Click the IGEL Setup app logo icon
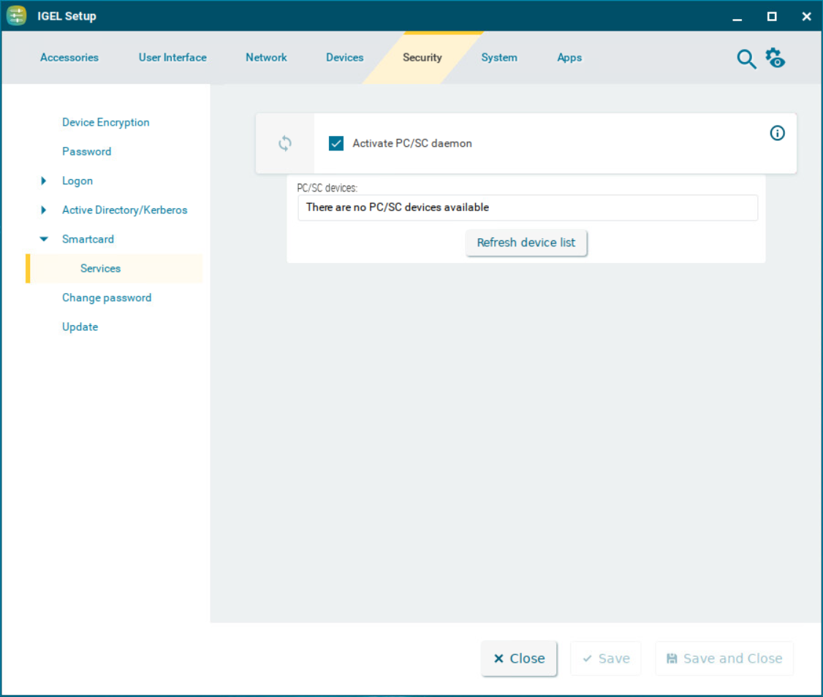 pyautogui.click(x=17, y=16)
